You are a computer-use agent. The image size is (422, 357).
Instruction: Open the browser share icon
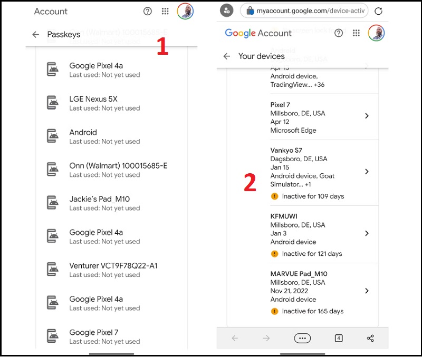pyautogui.click(x=370, y=339)
